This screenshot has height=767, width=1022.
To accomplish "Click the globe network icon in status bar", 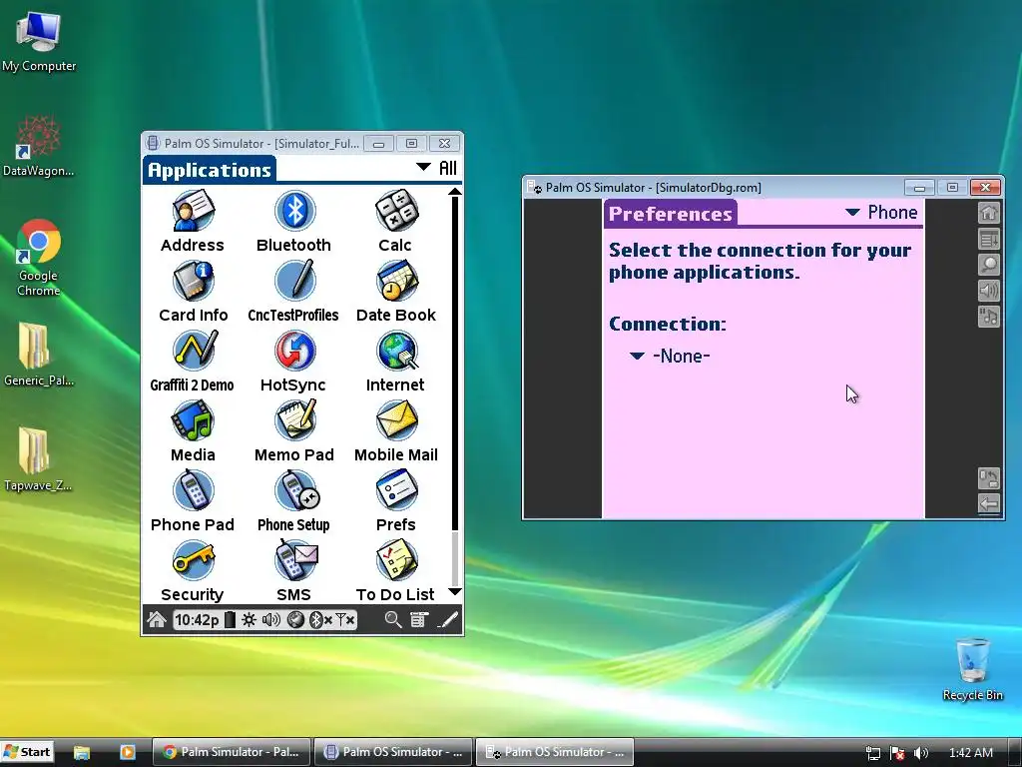I will click(x=295, y=619).
